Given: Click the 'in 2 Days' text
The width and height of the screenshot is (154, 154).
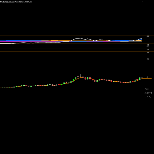Looking at the screenshot, I should coord(148,97).
